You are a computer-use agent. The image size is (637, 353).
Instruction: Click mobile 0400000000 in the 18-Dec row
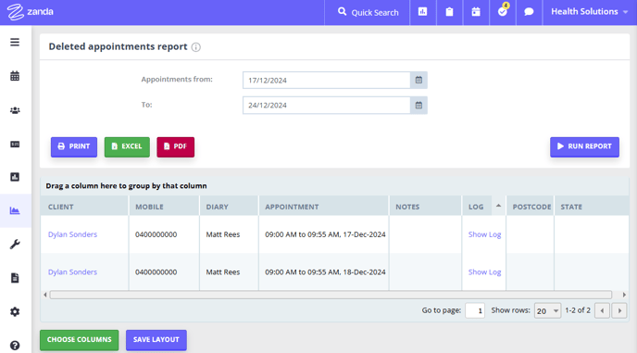click(156, 272)
